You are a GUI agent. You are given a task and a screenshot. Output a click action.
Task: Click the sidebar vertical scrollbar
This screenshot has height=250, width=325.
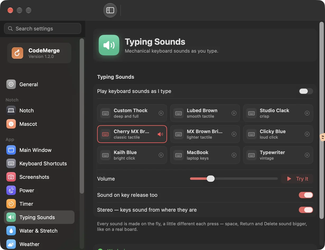coord(82,116)
